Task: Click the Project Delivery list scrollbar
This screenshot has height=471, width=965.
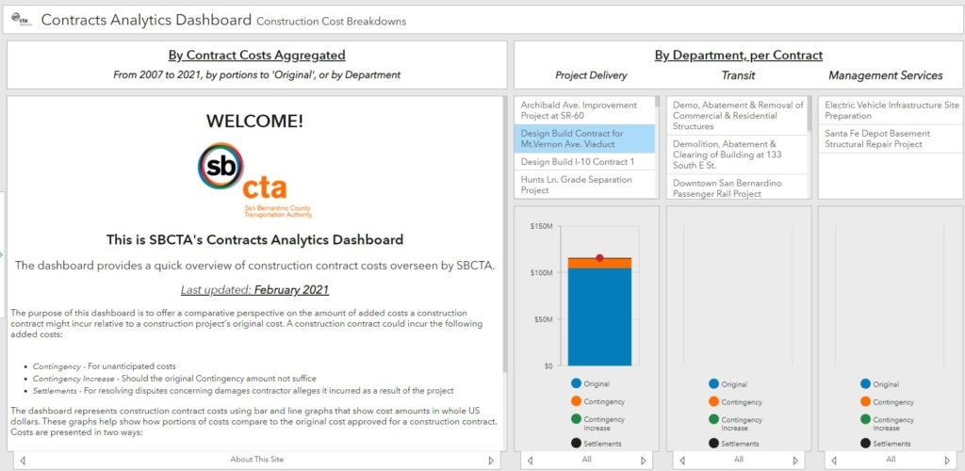Action: pos(657,102)
